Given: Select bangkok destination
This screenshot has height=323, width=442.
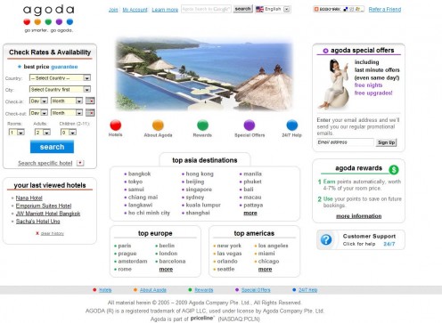Looking at the screenshot, I should (139, 174).
